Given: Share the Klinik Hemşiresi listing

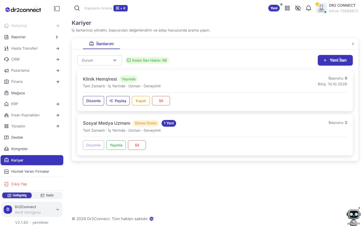Looking at the screenshot, I should coord(118,101).
